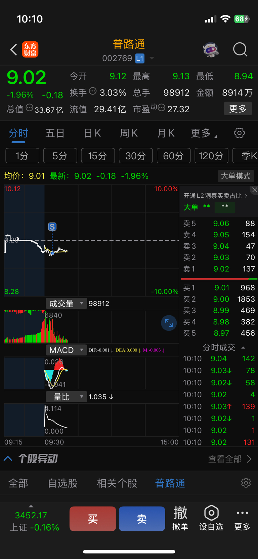Viewport: 258px width, 559px height.
Task: Tap the 市盈 info icon
Action: click(162, 108)
